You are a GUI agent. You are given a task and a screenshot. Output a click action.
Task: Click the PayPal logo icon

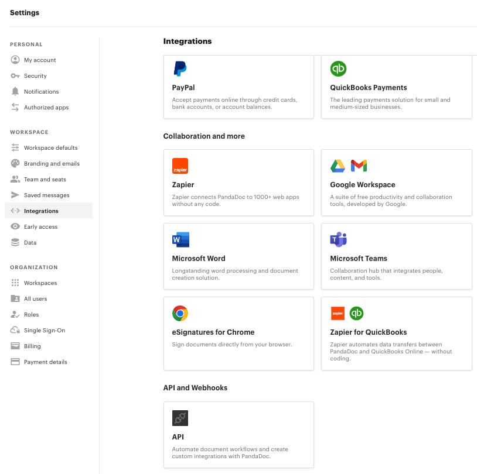pyautogui.click(x=180, y=68)
